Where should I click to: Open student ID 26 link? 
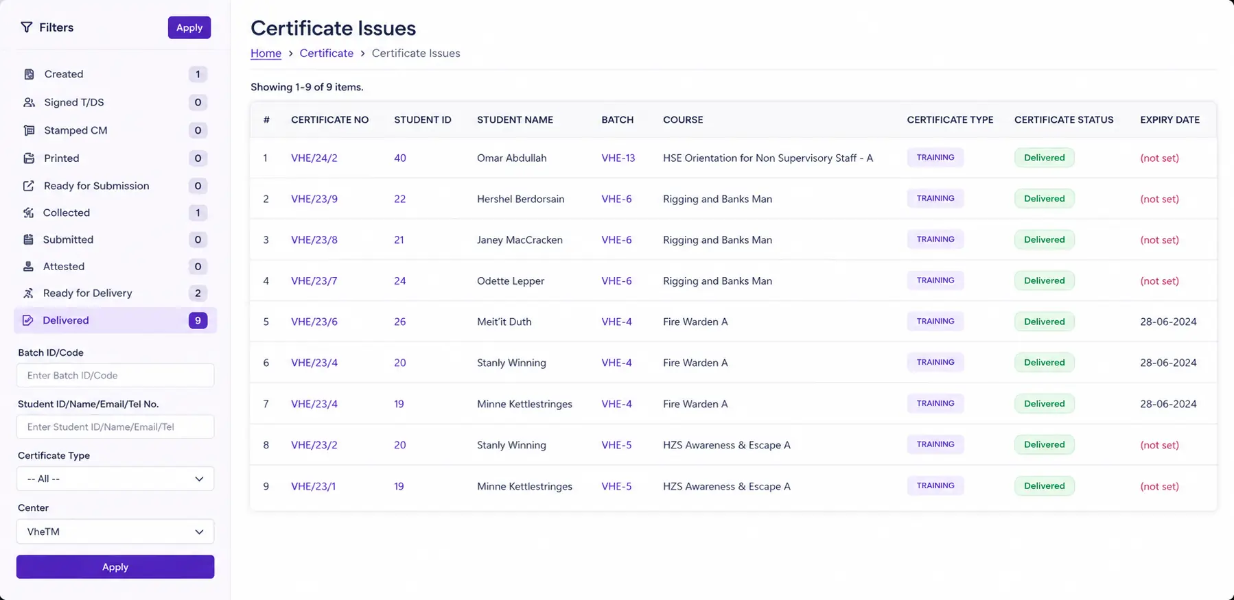pos(400,322)
